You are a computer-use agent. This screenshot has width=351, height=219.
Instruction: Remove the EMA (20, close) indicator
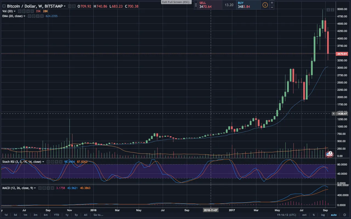(42, 16)
